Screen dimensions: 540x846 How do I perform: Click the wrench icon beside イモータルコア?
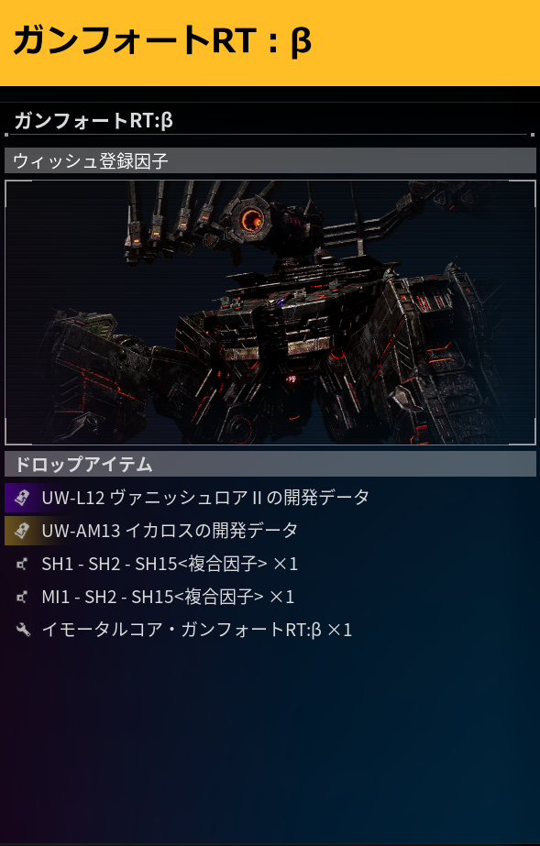(22, 631)
